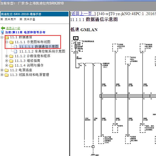Collapse the 11.1 数据通信 tree node

[x=2, y=37]
